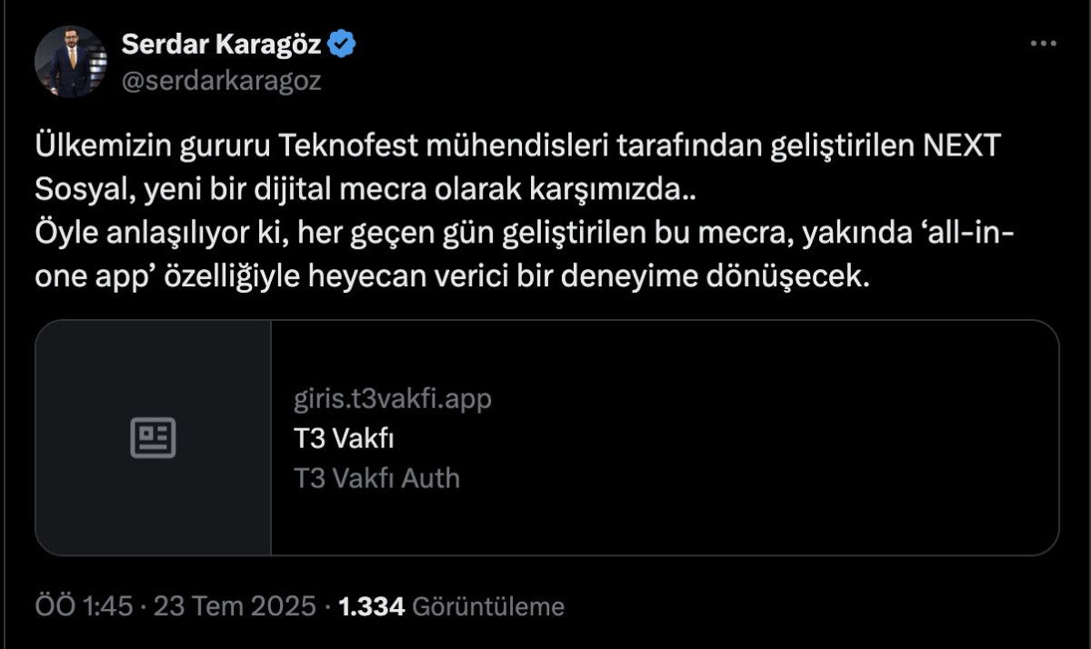Screen dimensions: 1091x649
Task: Select the T3 Vakfı Auth description
Action: point(377,478)
